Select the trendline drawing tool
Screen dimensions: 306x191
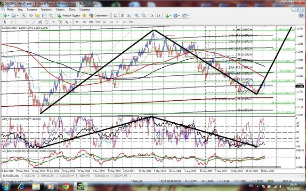[32, 22]
